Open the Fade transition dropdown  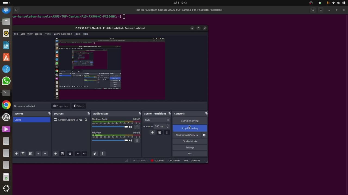[x=157, y=120]
